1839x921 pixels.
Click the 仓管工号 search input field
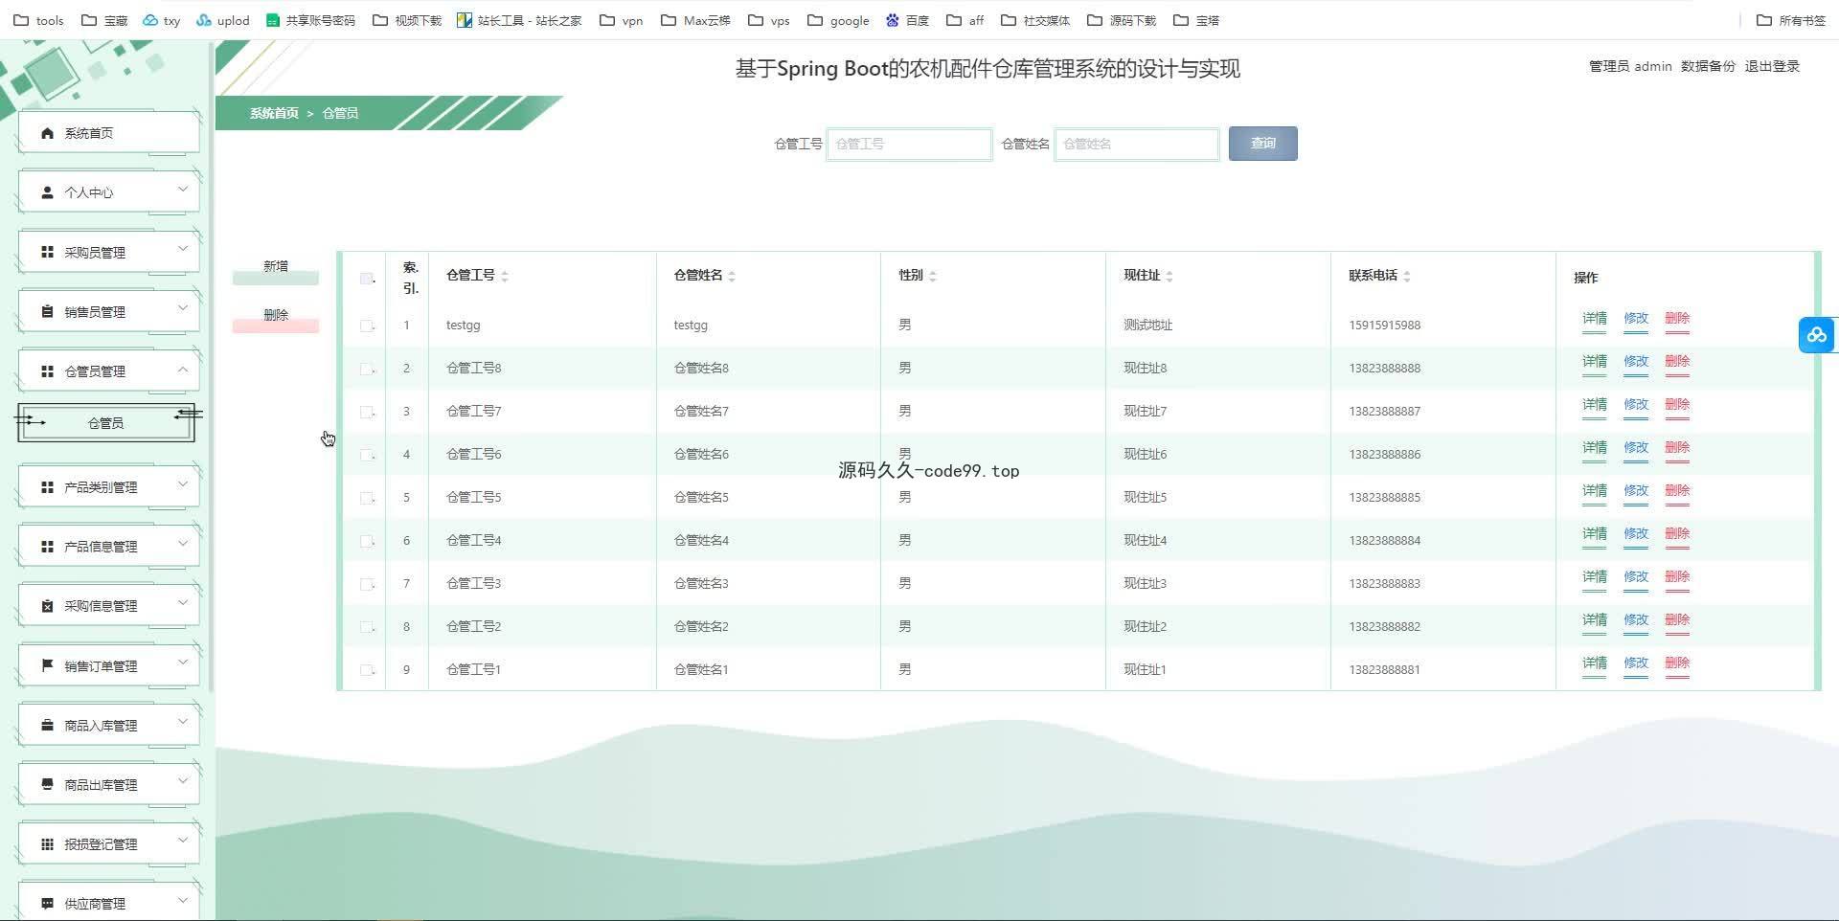(909, 144)
